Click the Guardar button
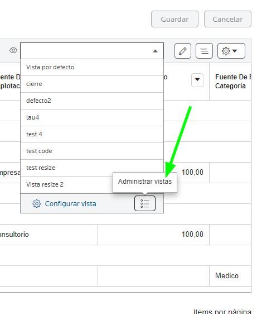 point(174,19)
